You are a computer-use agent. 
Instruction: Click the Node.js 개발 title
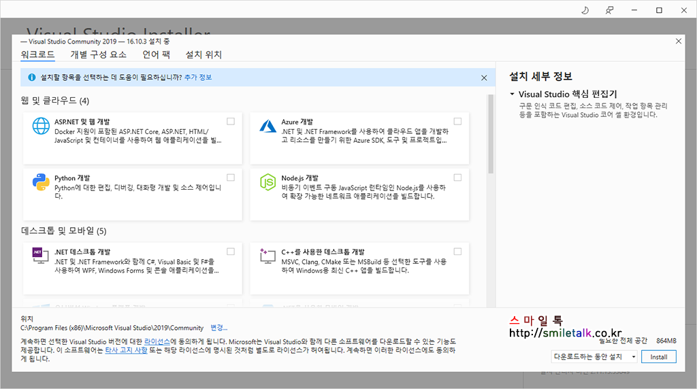pos(299,178)
